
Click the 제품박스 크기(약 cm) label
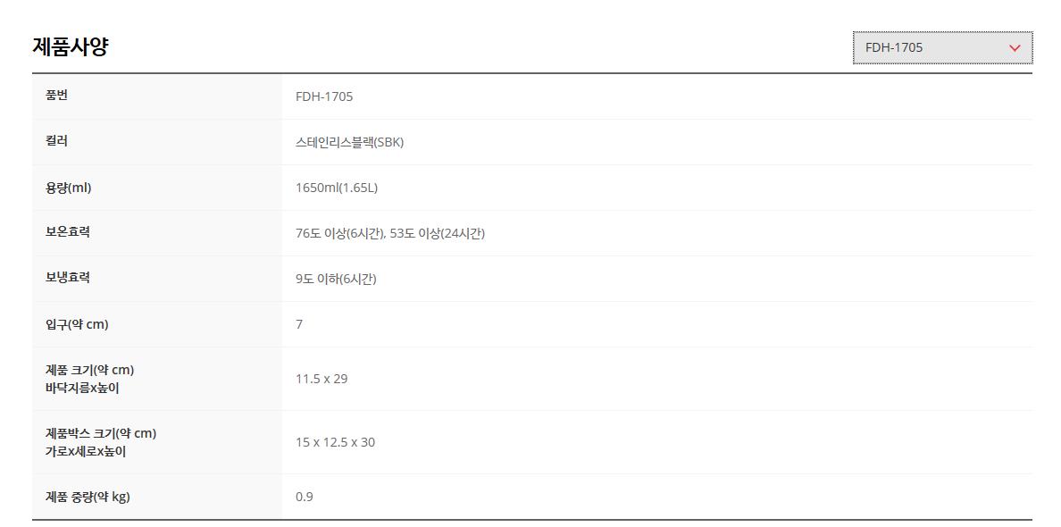click(x=101, y=433)
